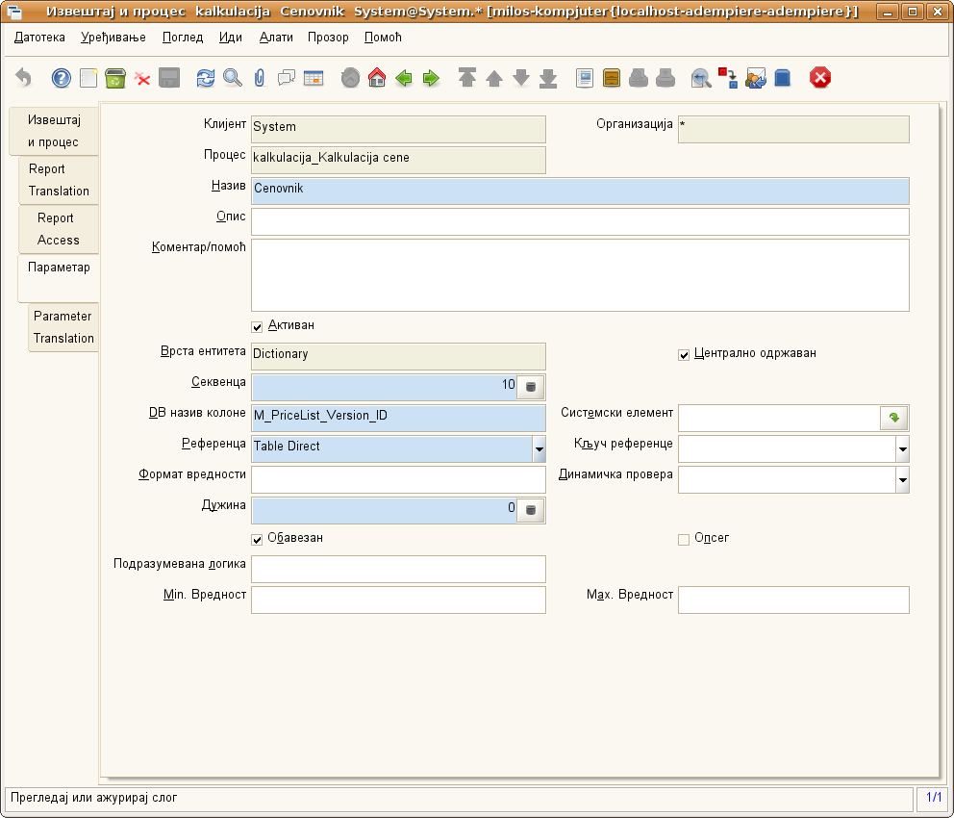Save the record with floppy disk icon
This screenshot has height=818, width=954.
coord(169,78)
